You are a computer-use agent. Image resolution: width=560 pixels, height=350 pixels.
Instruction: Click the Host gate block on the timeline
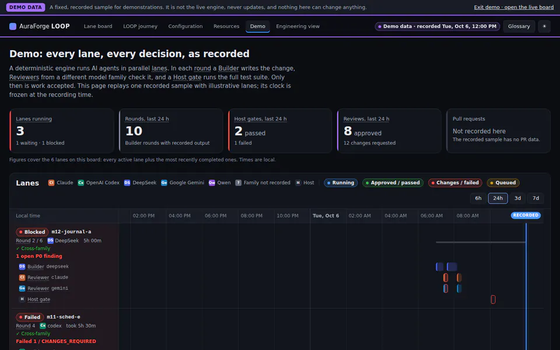point(493,299)
